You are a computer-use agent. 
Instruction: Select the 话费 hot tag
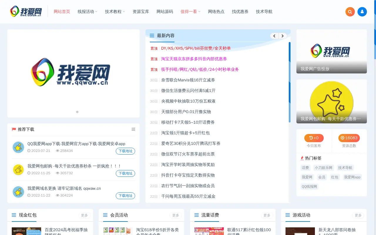pos(305,168)
